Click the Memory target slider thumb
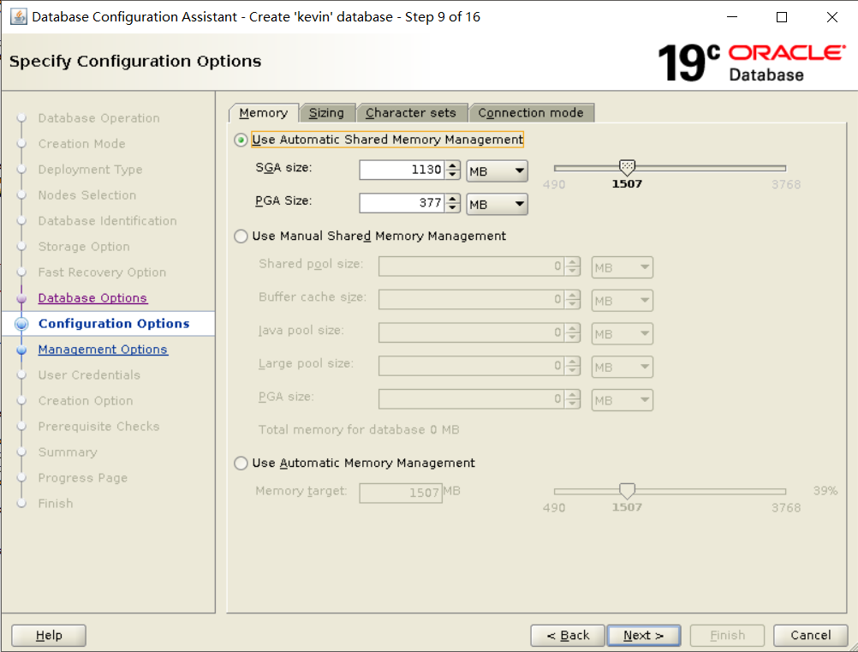Viewport: 858px width, 652px height. [627, 491]
